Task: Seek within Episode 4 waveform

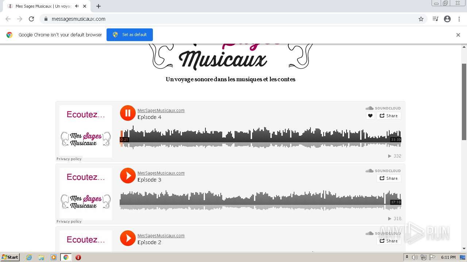Action: click(260, 138)
